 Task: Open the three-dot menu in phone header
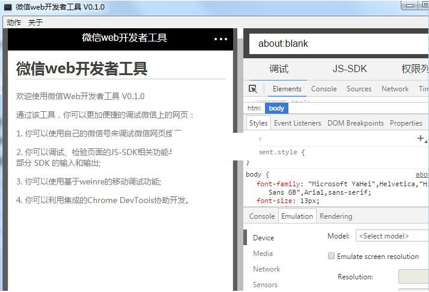pos(221,39)
